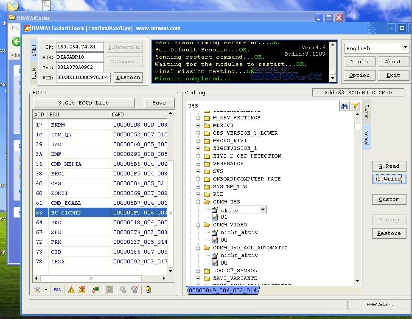
Task: Open the tools wrench-and-hammer icon
Action: coord(38,290)
